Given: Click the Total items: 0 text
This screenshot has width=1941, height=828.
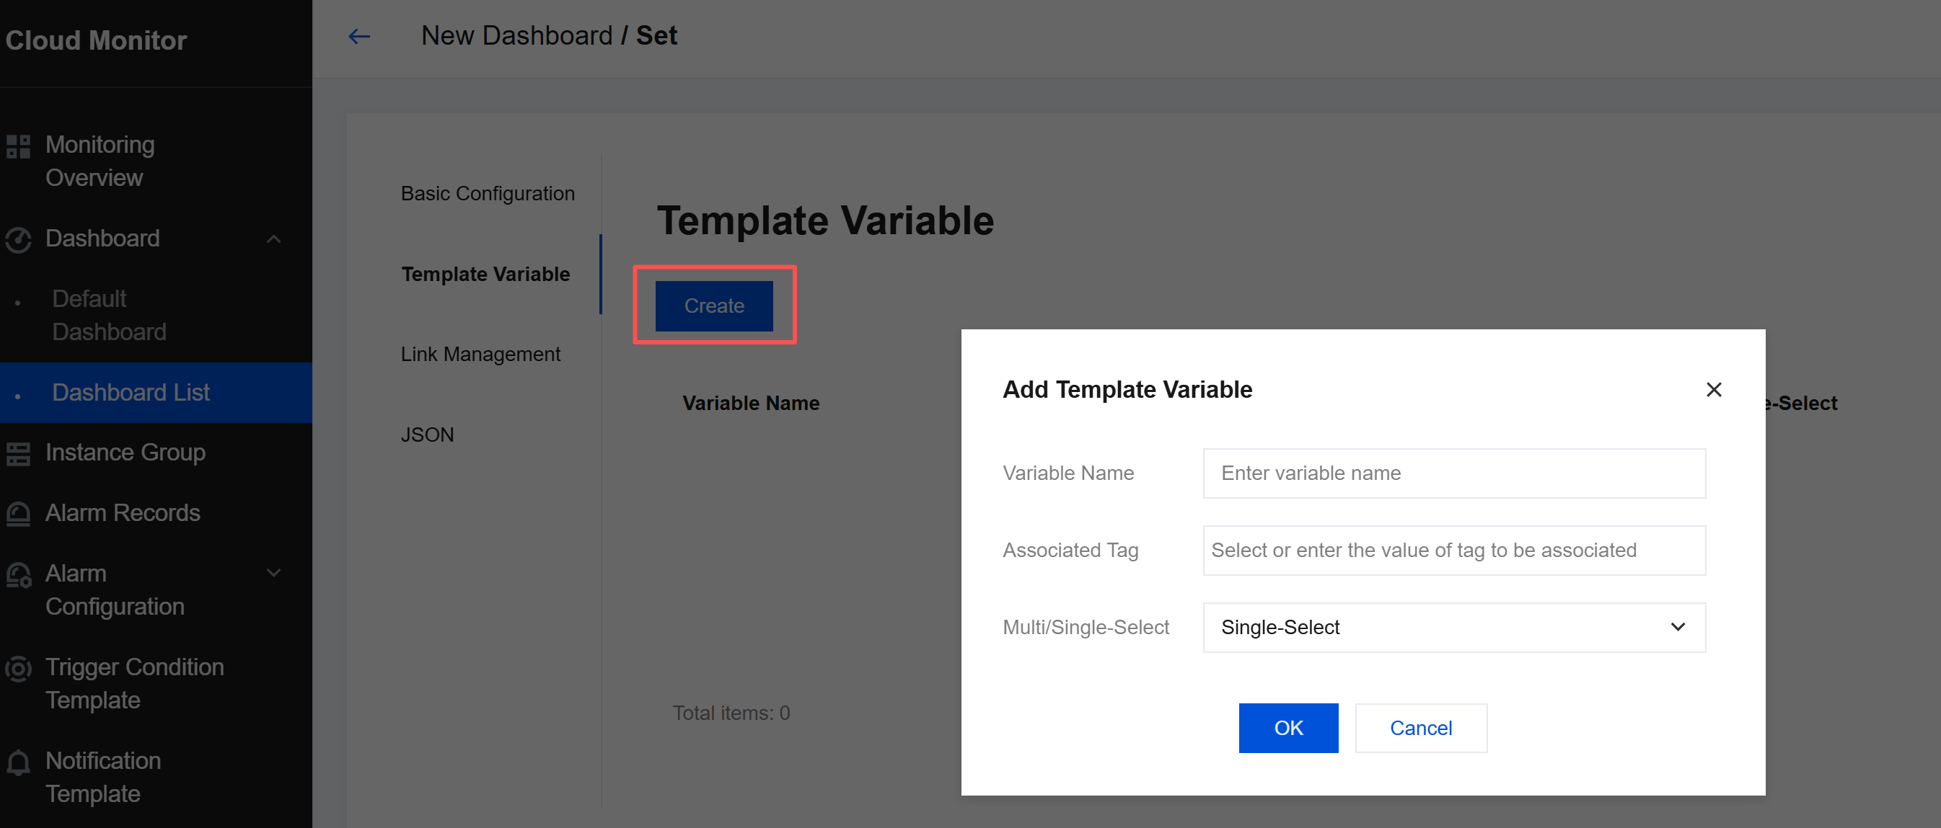Looking at the screenshot, I should [731, 713].
